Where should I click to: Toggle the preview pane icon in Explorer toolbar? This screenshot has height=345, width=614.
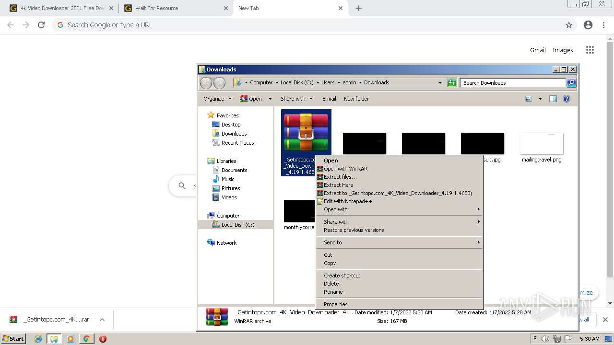click(x=553, y=99)
